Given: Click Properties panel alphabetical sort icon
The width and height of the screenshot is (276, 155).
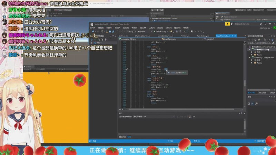Looking at the screenshot, I should [253, 104].
